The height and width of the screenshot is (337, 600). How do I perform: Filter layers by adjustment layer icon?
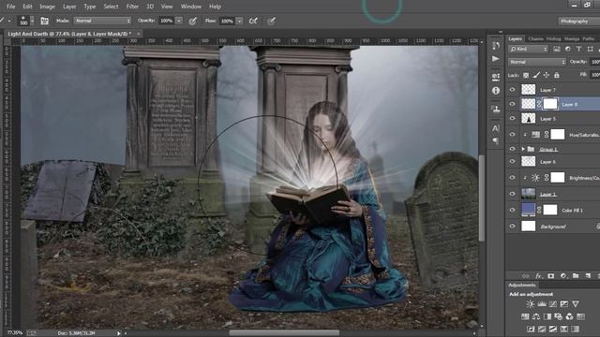click(567, 49)
